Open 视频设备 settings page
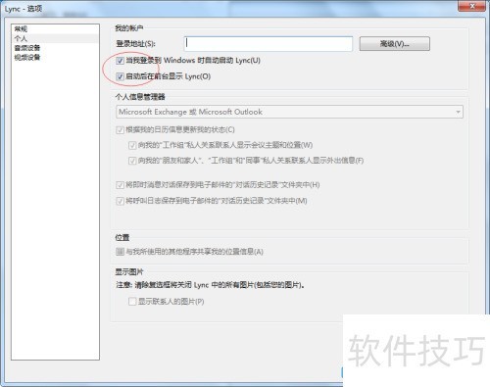This screenshot has height=387, width=490. coord(27,58)
